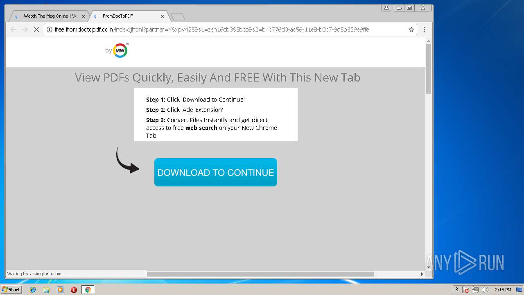Open volume speaker icon in tray
Screen dimensions: 524x295
pyautogui.click(x=485, y=290)
